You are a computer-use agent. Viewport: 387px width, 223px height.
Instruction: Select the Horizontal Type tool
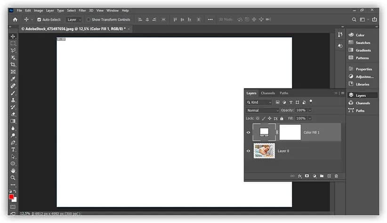(x=13, y=150)
